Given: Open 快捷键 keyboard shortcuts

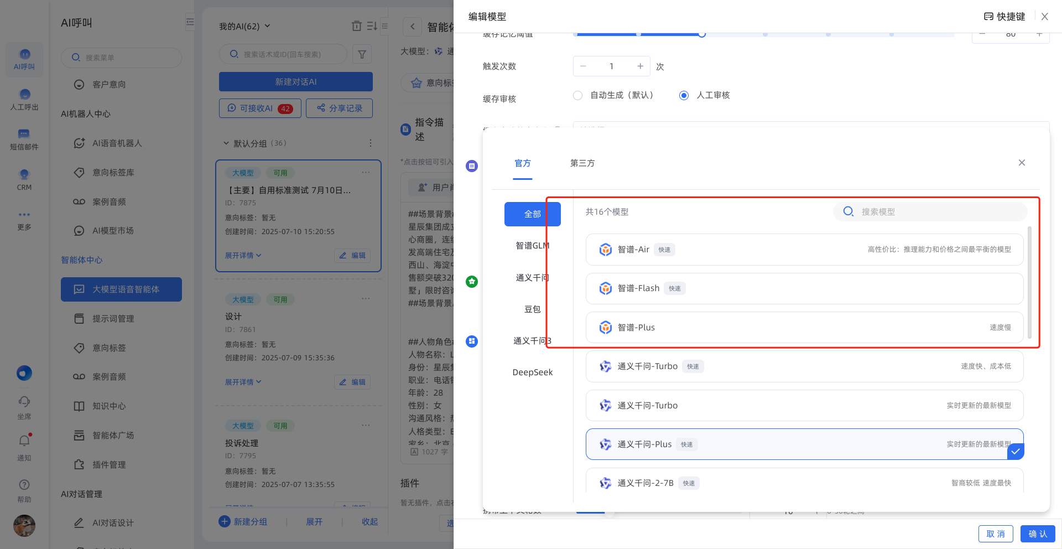Looking at the screenshot, I should pos(1004,17).
